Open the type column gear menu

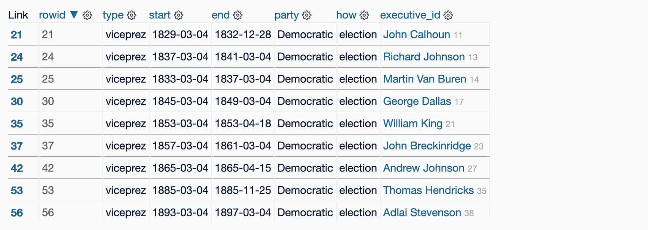click(x=132, y=15)
